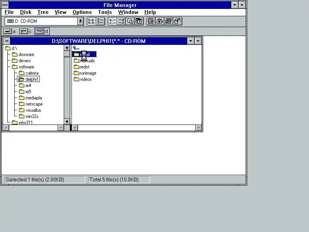Open the drive selection dropdown arrow
This screenshot has width=309, height=232.
point(80,21)
